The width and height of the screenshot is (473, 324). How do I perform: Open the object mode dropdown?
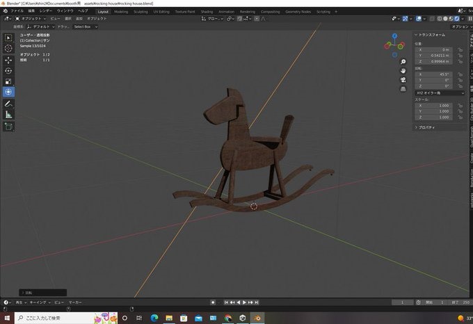[31, 19]
